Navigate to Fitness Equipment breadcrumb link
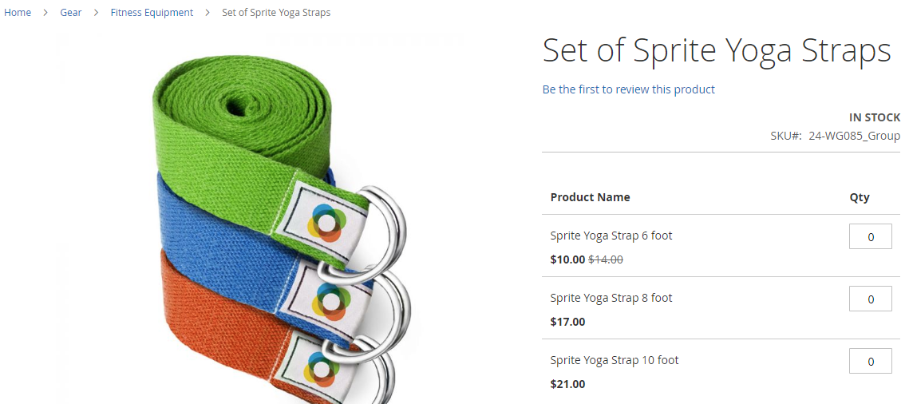This screenshot has width=909, height=404. (152, 12)
